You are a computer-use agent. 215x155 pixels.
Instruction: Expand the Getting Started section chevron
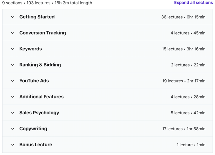point(13,17)
